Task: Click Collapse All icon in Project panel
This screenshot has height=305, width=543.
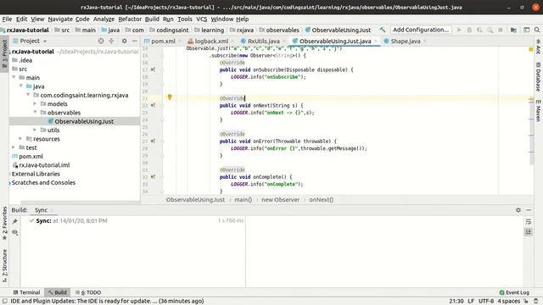Action: (111, 41)
